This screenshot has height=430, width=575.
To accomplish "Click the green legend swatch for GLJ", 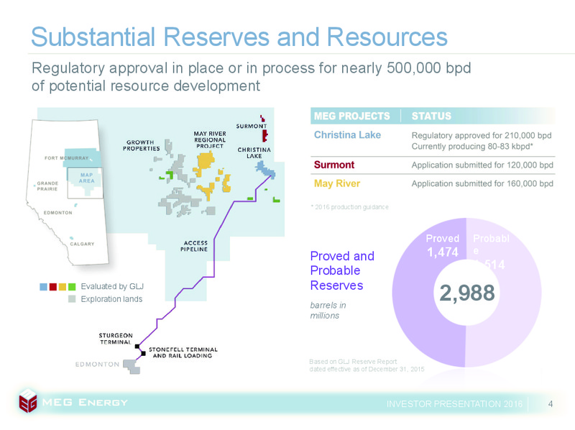I will coord(72,287).
